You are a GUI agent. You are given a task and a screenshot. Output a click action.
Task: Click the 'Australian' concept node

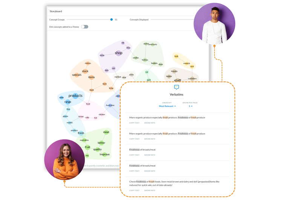pos(110,105)
